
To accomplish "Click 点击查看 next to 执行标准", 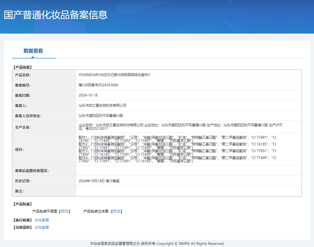I will pyautogui.click(x=42, y=220).
